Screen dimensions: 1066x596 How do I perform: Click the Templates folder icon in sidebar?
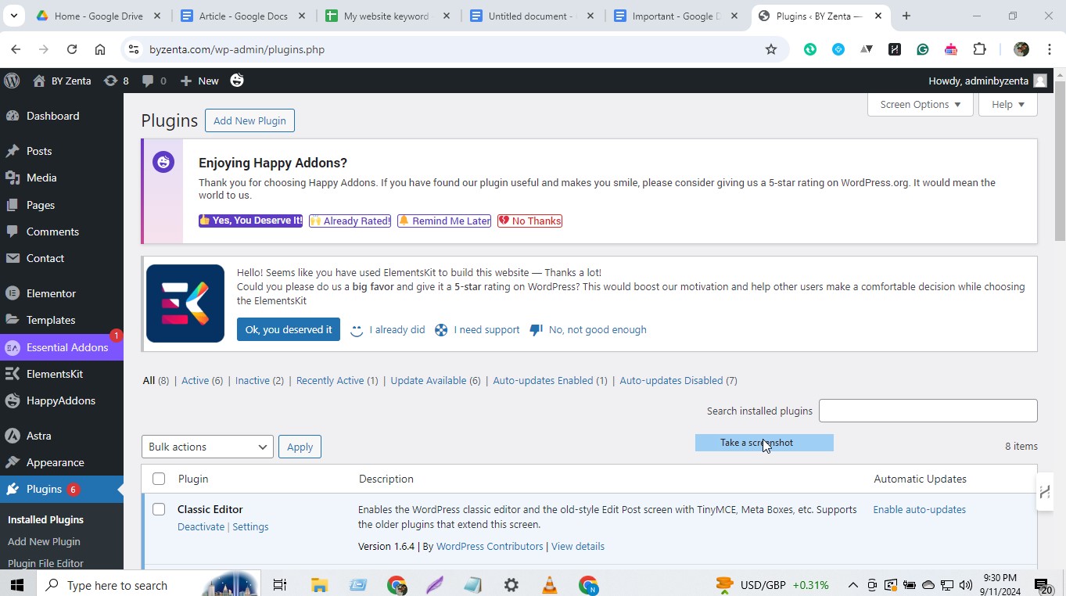click(x=13, y=320)
